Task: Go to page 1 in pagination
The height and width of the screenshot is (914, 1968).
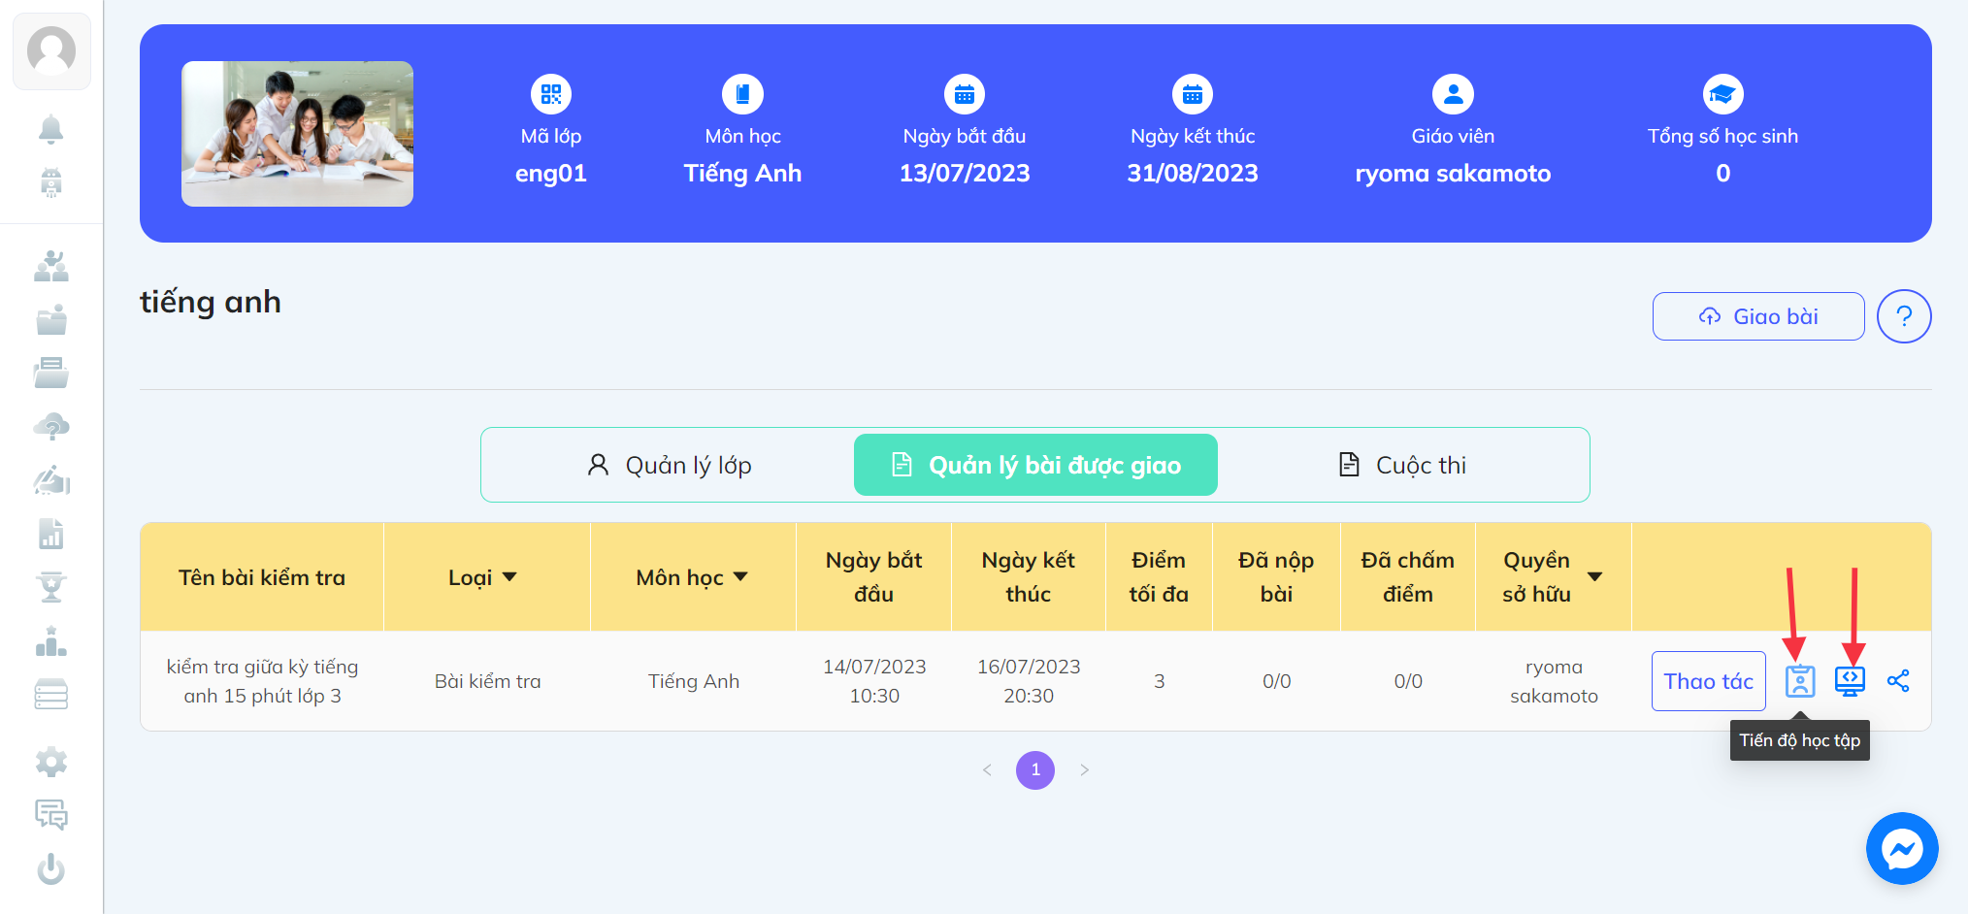Action: click(1035, 770)
